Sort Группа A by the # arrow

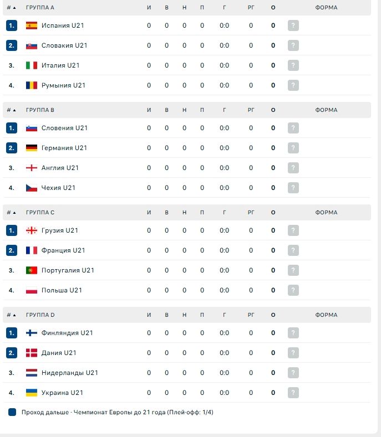[11, 8]
